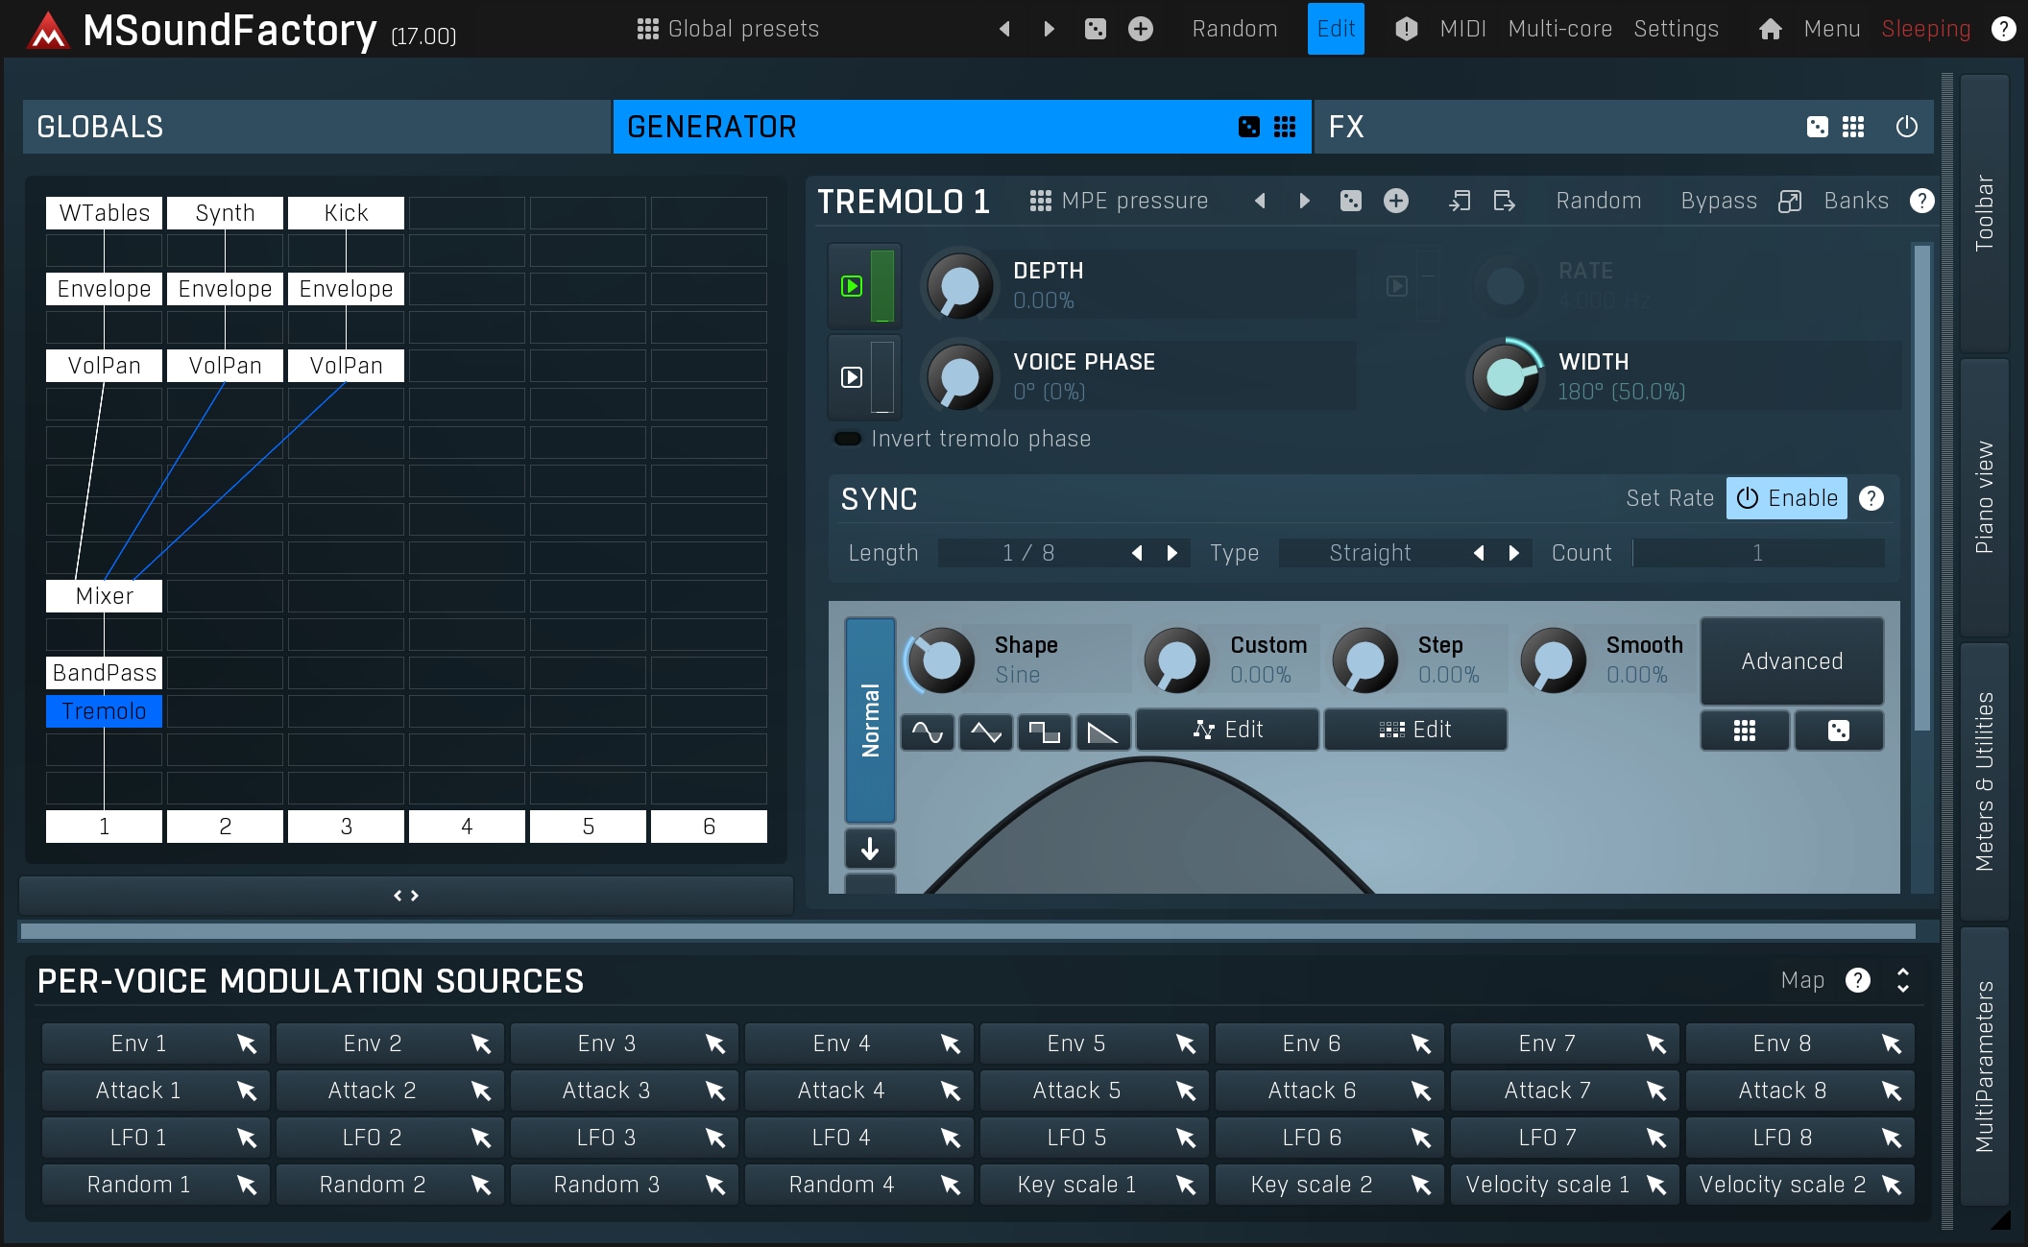2028x1247 pixels.
Task: Click the Tremolo 1 copy preset icon
Action: (1459, 201)
